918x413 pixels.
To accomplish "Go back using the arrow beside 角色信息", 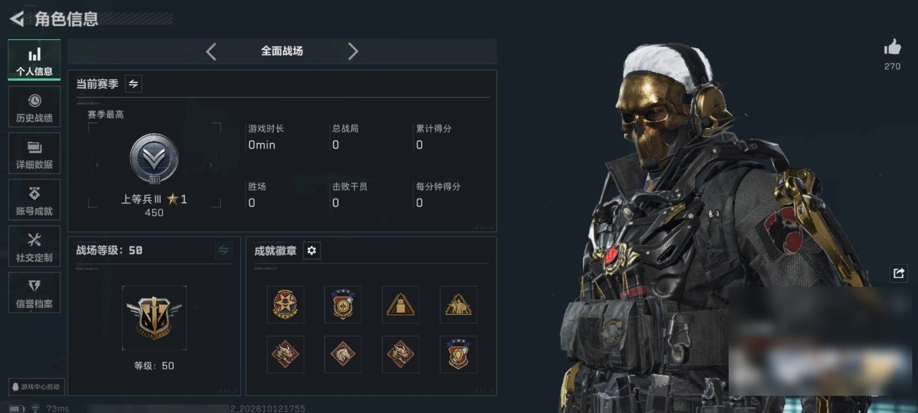I will 17,19.
